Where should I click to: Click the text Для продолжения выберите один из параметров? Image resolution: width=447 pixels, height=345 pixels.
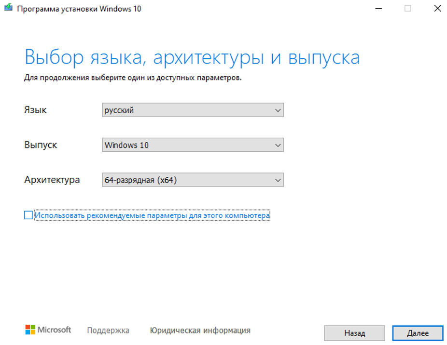click(133, 78)
